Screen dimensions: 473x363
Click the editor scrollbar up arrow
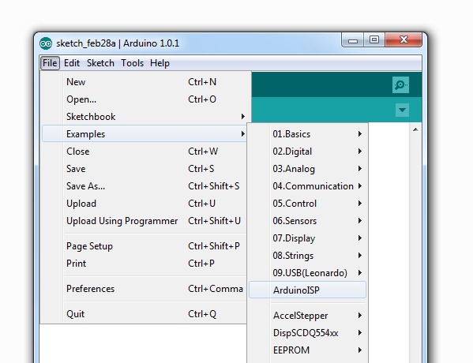pos(415,129)
